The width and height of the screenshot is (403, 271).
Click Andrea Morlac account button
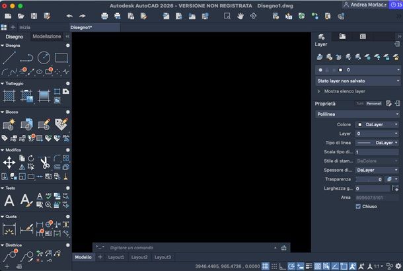click(x=365, y=5)
